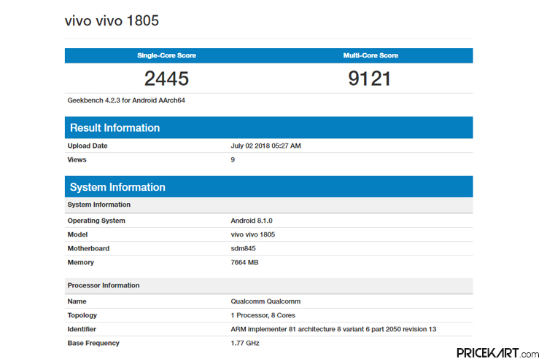Click the 'vivo vivo 1805' page title
The height and width of the screenshot is (364, 547).
coord(112,20)
